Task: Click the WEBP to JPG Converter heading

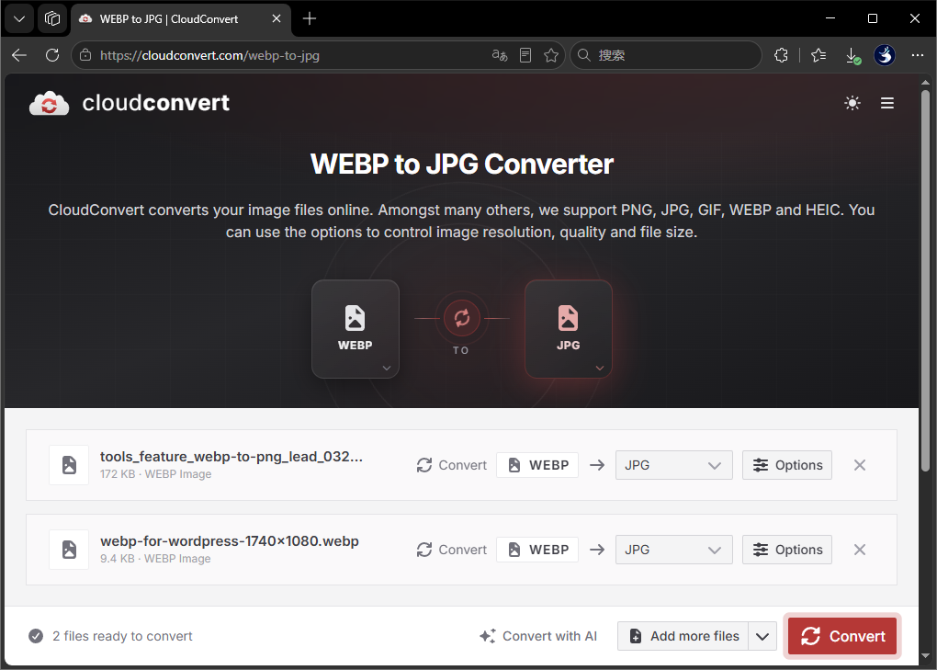Action: click(x=462, y=165)
